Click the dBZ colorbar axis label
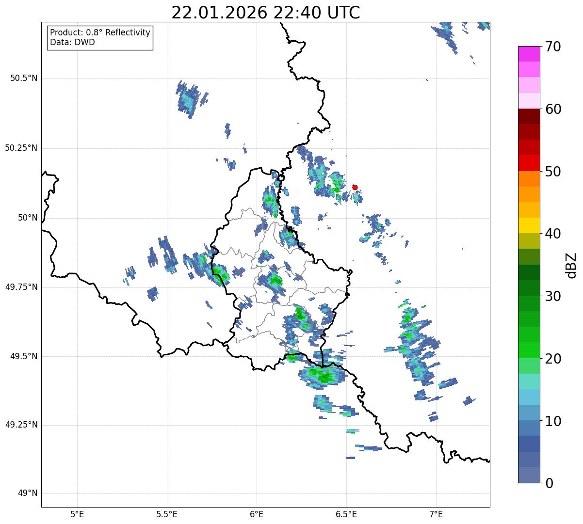This screenshot has width=583, height=524. point(572,265)
